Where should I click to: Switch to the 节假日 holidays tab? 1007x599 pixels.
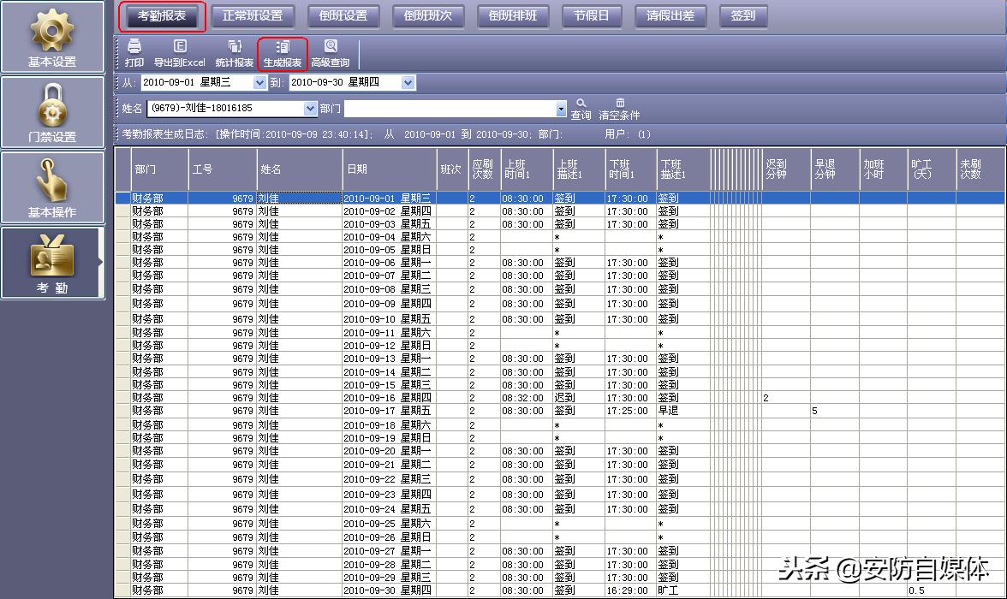pos(591,15)
